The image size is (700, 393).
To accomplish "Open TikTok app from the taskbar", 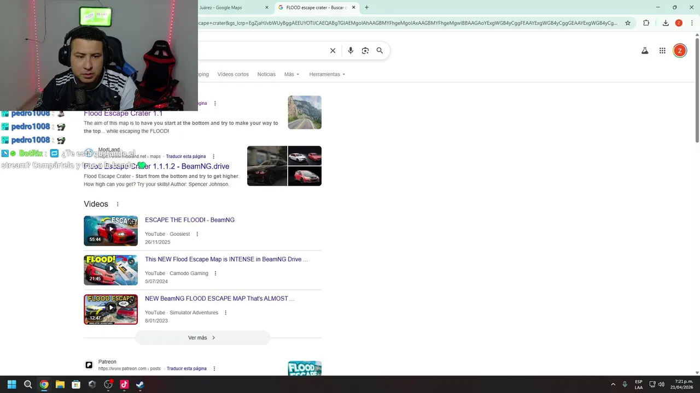I will point(124,384).
